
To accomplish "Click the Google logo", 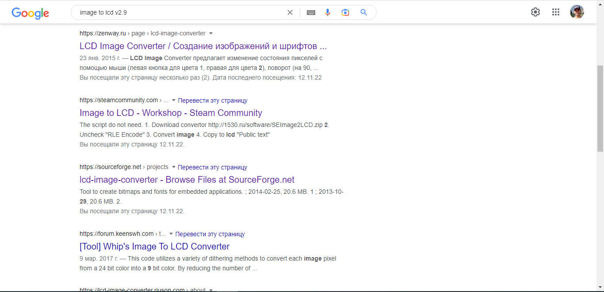I will point(31,13).
